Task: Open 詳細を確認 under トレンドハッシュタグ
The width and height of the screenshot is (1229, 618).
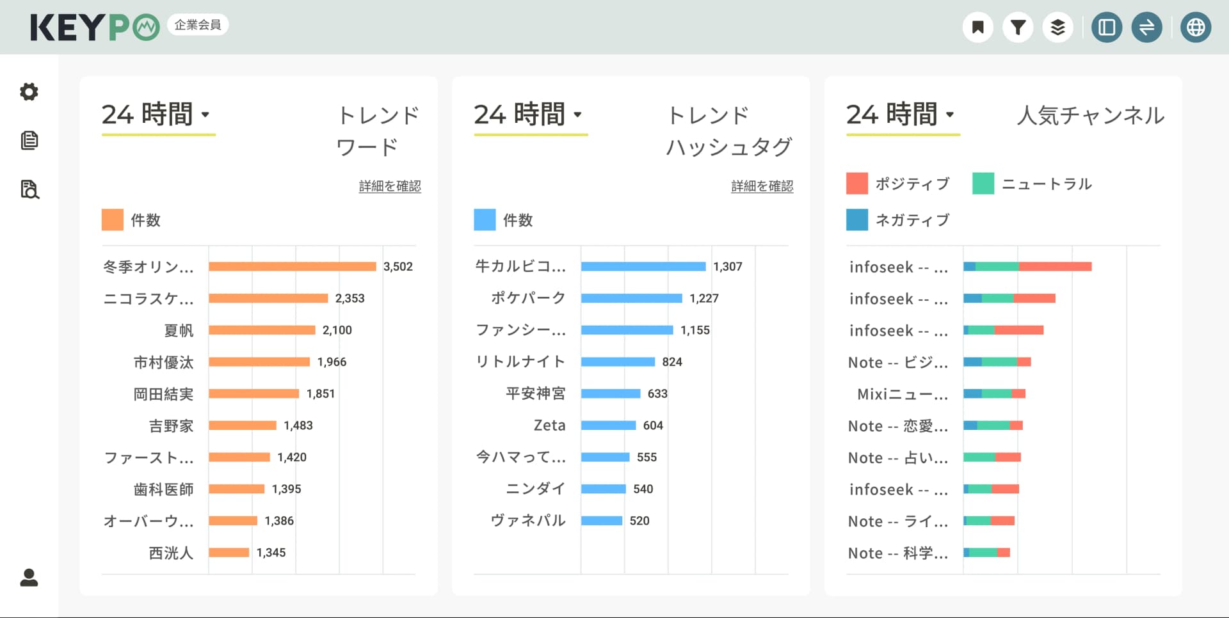Action: click(x=761, y=186)
